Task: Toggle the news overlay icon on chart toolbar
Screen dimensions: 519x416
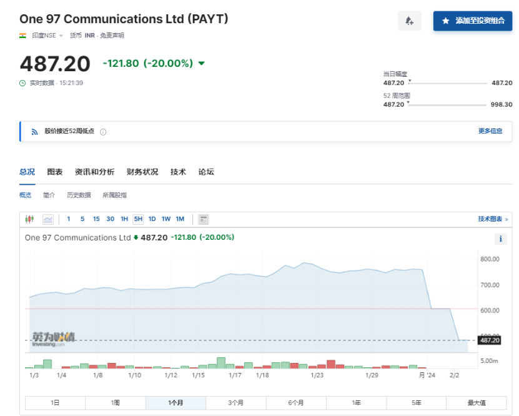Action: 203,219
